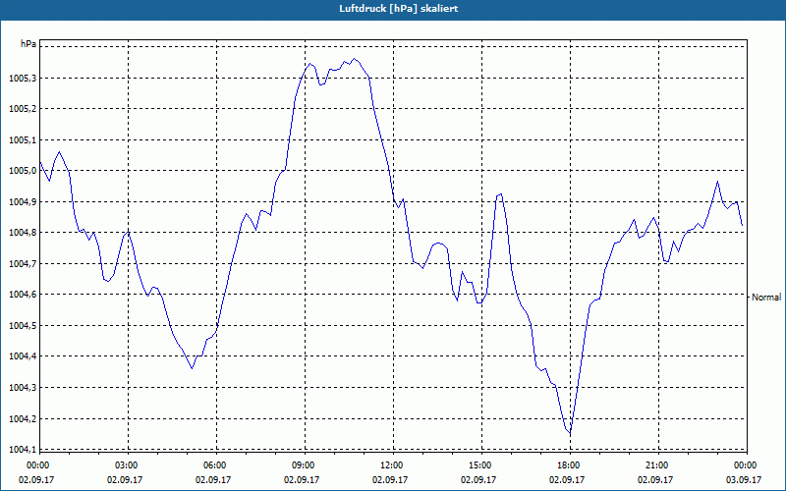Click the 21:00 time label

pyautogui.click(x=658, y=465)
